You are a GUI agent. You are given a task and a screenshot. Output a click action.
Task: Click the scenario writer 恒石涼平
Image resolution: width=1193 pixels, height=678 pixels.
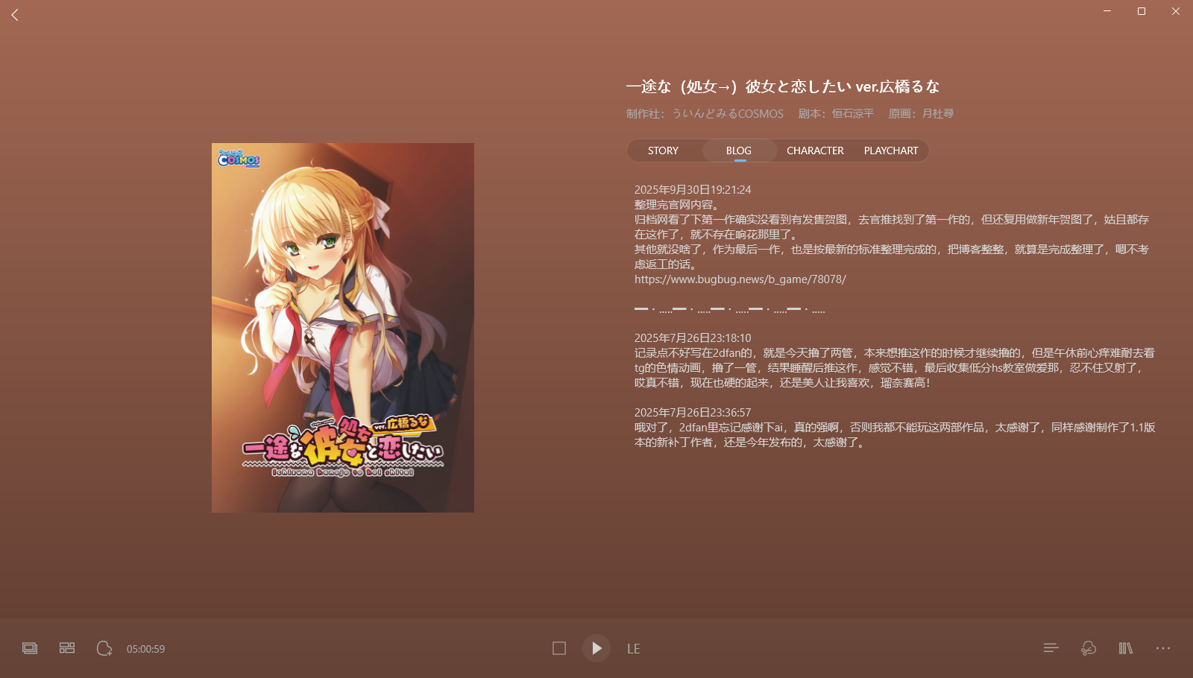[852, 114]
